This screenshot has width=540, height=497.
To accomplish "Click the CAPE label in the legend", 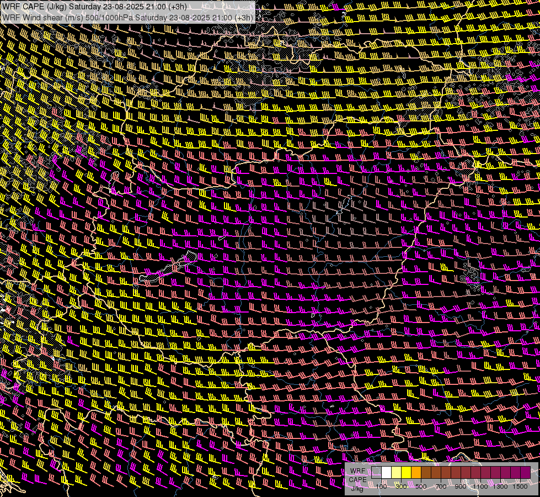I will pos(358,480).
